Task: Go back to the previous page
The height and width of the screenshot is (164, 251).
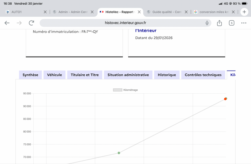Action: click(x=7, y=23)
